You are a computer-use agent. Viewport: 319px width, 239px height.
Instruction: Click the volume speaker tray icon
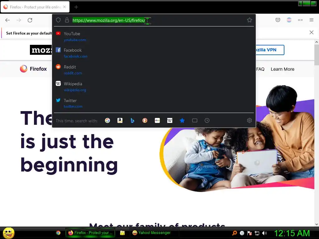[x=264, y=233]
